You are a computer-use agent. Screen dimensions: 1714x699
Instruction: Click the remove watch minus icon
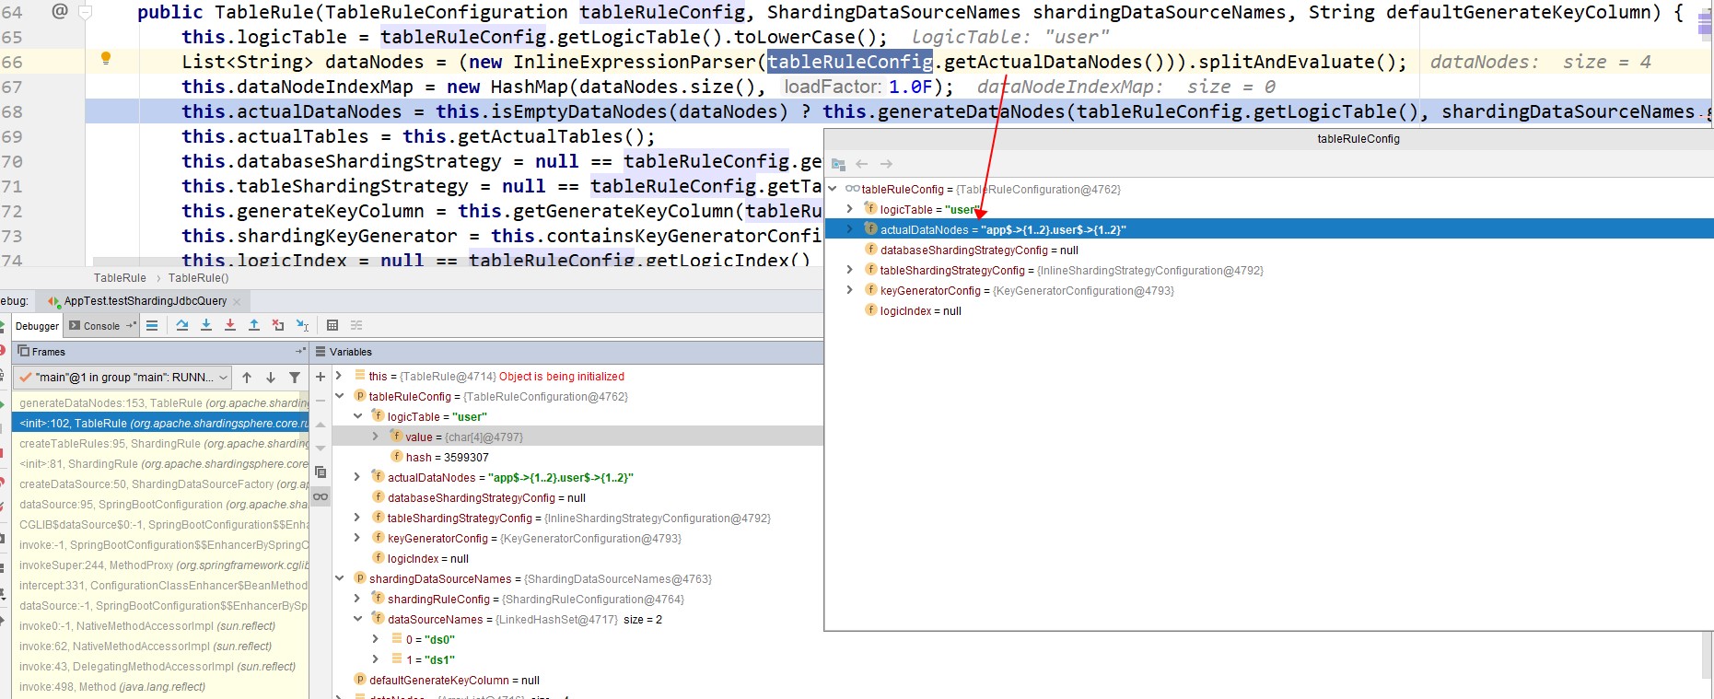[x=321, y=401]
